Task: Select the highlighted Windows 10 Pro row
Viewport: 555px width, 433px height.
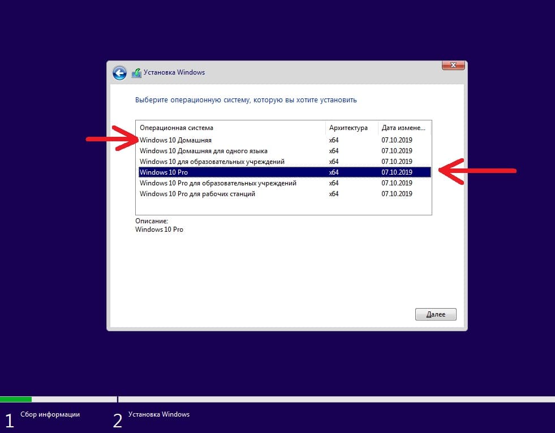Action: [x=285, y=172]
